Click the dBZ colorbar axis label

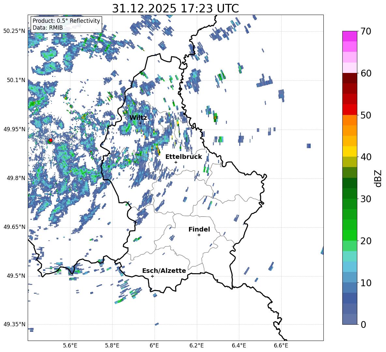[378, 178]
